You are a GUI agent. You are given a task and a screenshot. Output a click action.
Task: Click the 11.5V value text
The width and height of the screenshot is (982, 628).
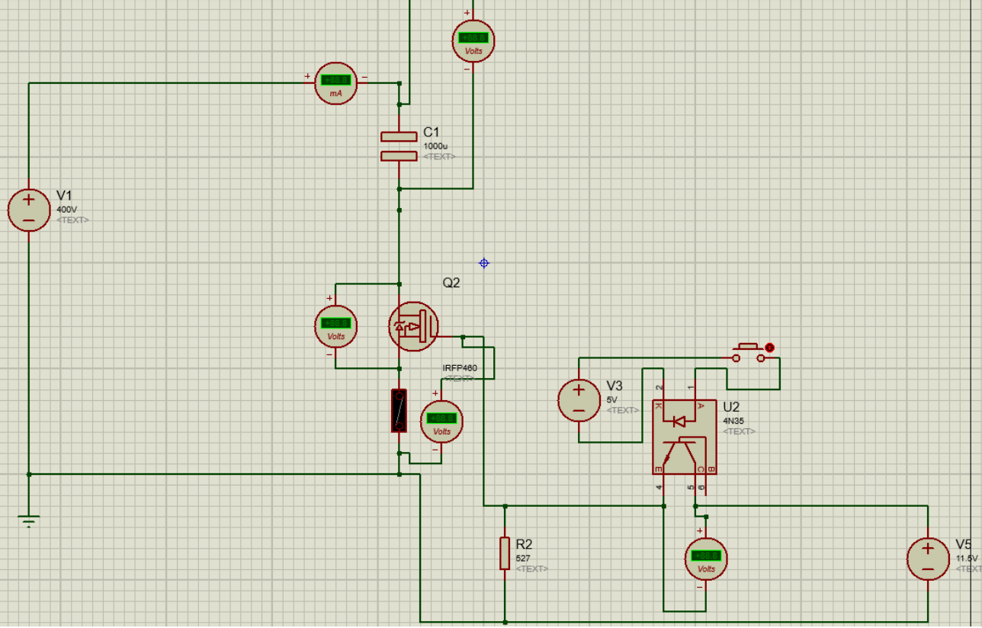[967, 559]
